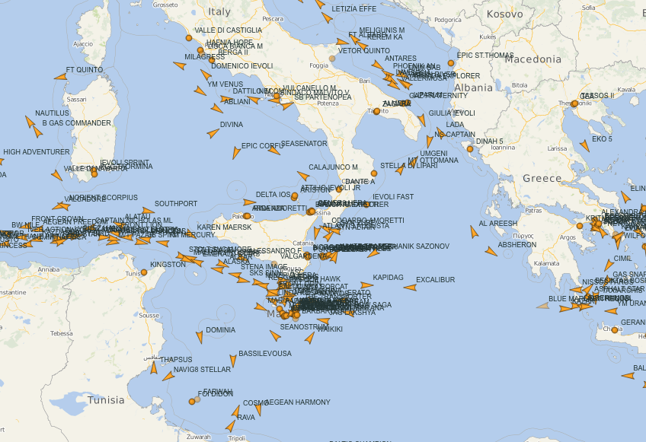Select the VALLE DI CASTIGLIA vessel dot
The width and height of the screenshot is (646, 442).
point(189,37)
